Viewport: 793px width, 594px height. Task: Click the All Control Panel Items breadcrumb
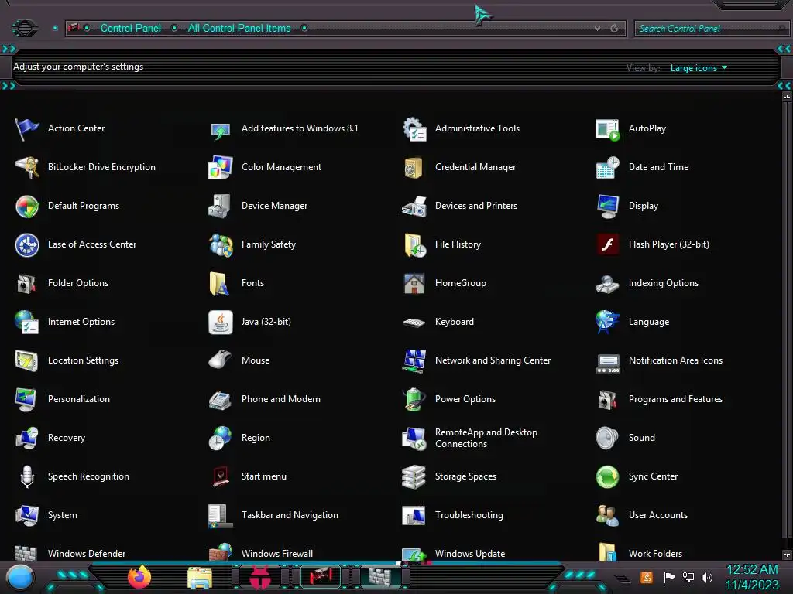(x=239, y=29)
